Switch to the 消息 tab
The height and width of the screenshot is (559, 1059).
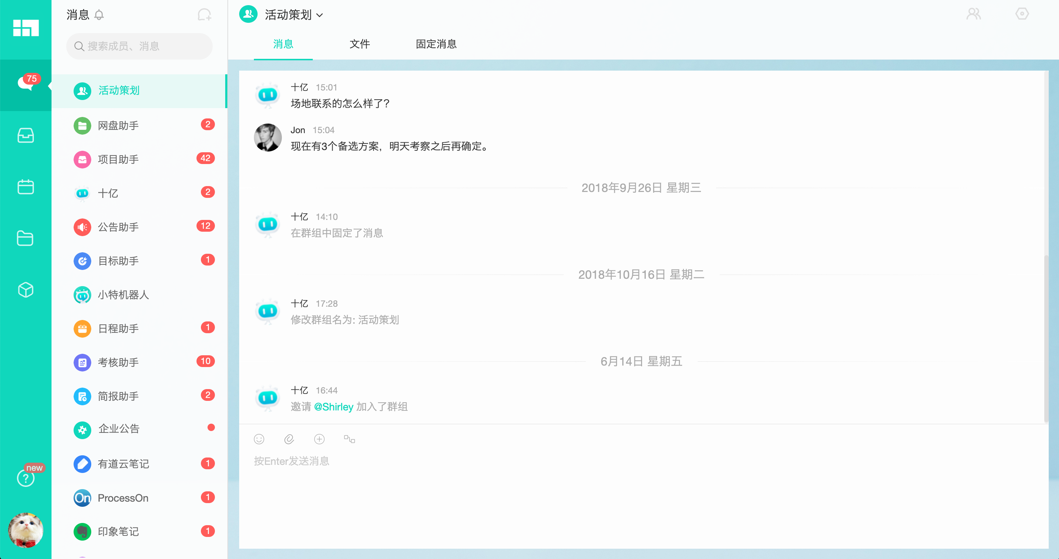pos(283,44)
